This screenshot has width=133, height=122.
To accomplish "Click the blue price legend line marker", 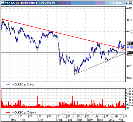I will pos(8,85).
